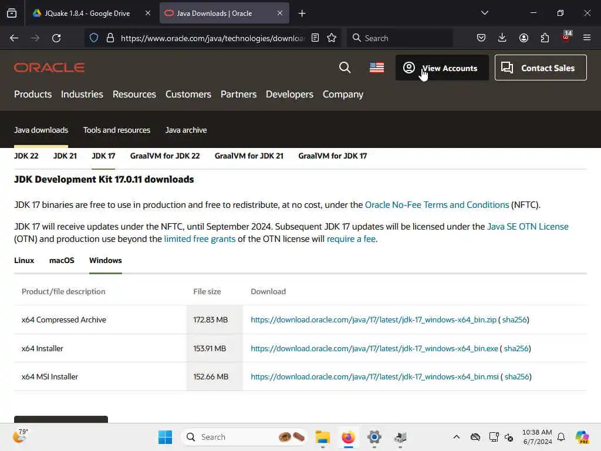Image resolution: width=601 pixels, height=451 pixels.
Task: Open the tracking protection shield icon
Action: [94, 38]
